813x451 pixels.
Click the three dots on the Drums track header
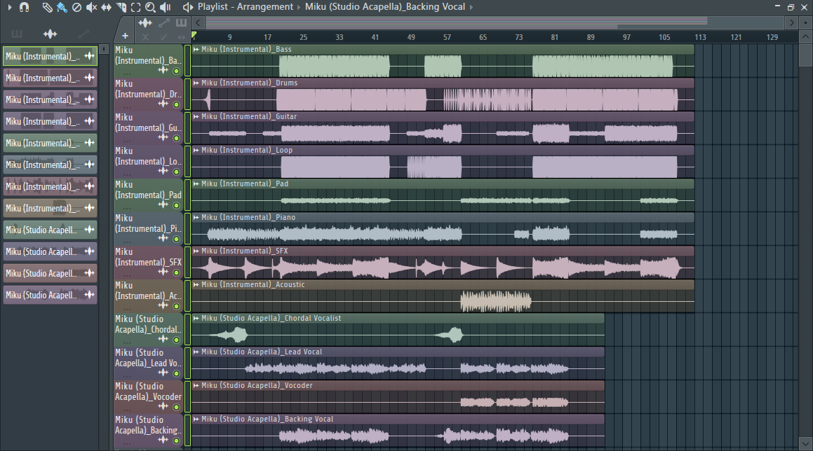(x=127, y=107)
